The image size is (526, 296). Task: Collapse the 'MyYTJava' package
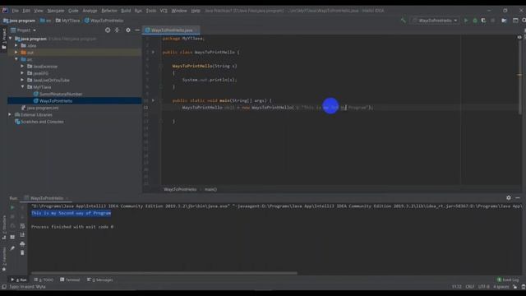22,86
